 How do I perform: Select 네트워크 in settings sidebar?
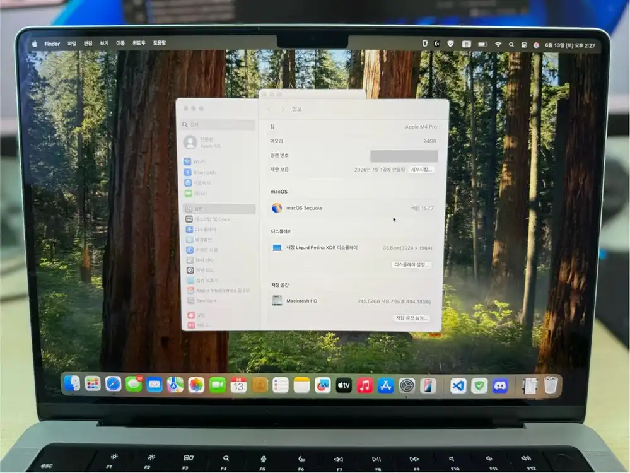pyautogui.click(x=197, y=183)
